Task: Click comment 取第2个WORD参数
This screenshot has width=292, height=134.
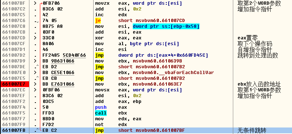Action: pyautogui.click(x=259, y=3)
